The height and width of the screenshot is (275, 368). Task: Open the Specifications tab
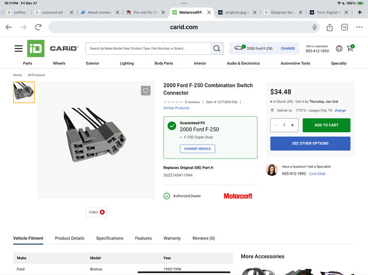pyautogui.click(x=109, y=238)
